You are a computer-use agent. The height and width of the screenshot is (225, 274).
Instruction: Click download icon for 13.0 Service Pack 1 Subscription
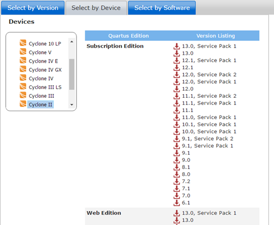pos(177,47)
